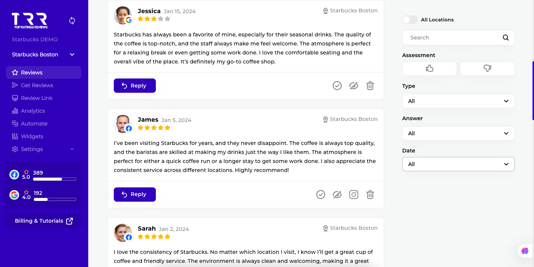Screen dimensions: 534x267
Task: Share James's review to Instagram
Action: pyautogui.click(x=354, y=195)
